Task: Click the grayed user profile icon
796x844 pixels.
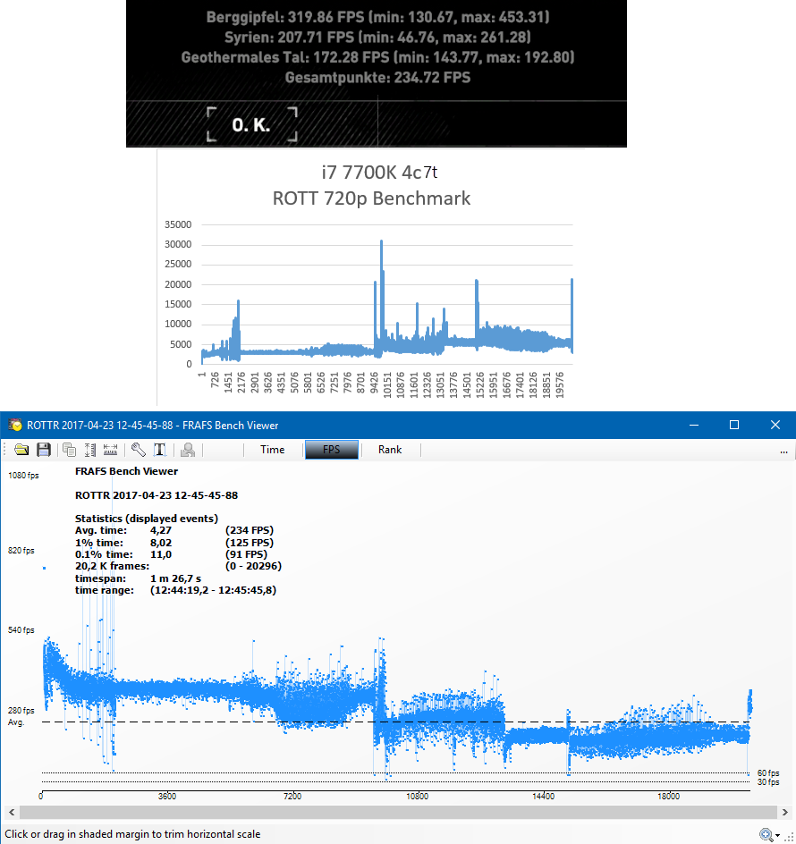Action: [188, 450]
